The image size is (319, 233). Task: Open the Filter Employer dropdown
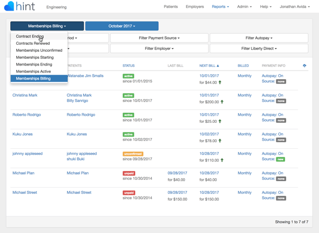click(x=159, y=49)
